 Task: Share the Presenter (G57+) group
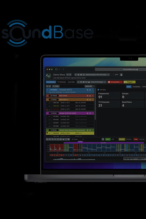tap(87, 90)
